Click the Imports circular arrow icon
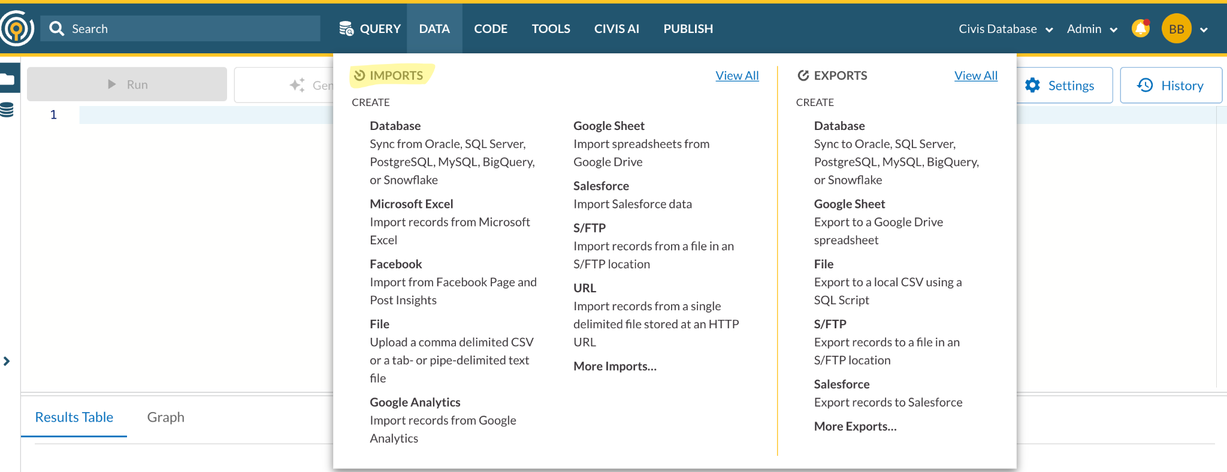1227x472 pixels. (x=359, y=75)
